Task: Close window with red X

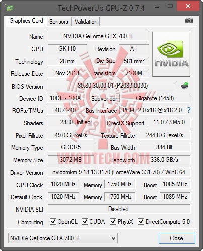Action: click(188, 6)
